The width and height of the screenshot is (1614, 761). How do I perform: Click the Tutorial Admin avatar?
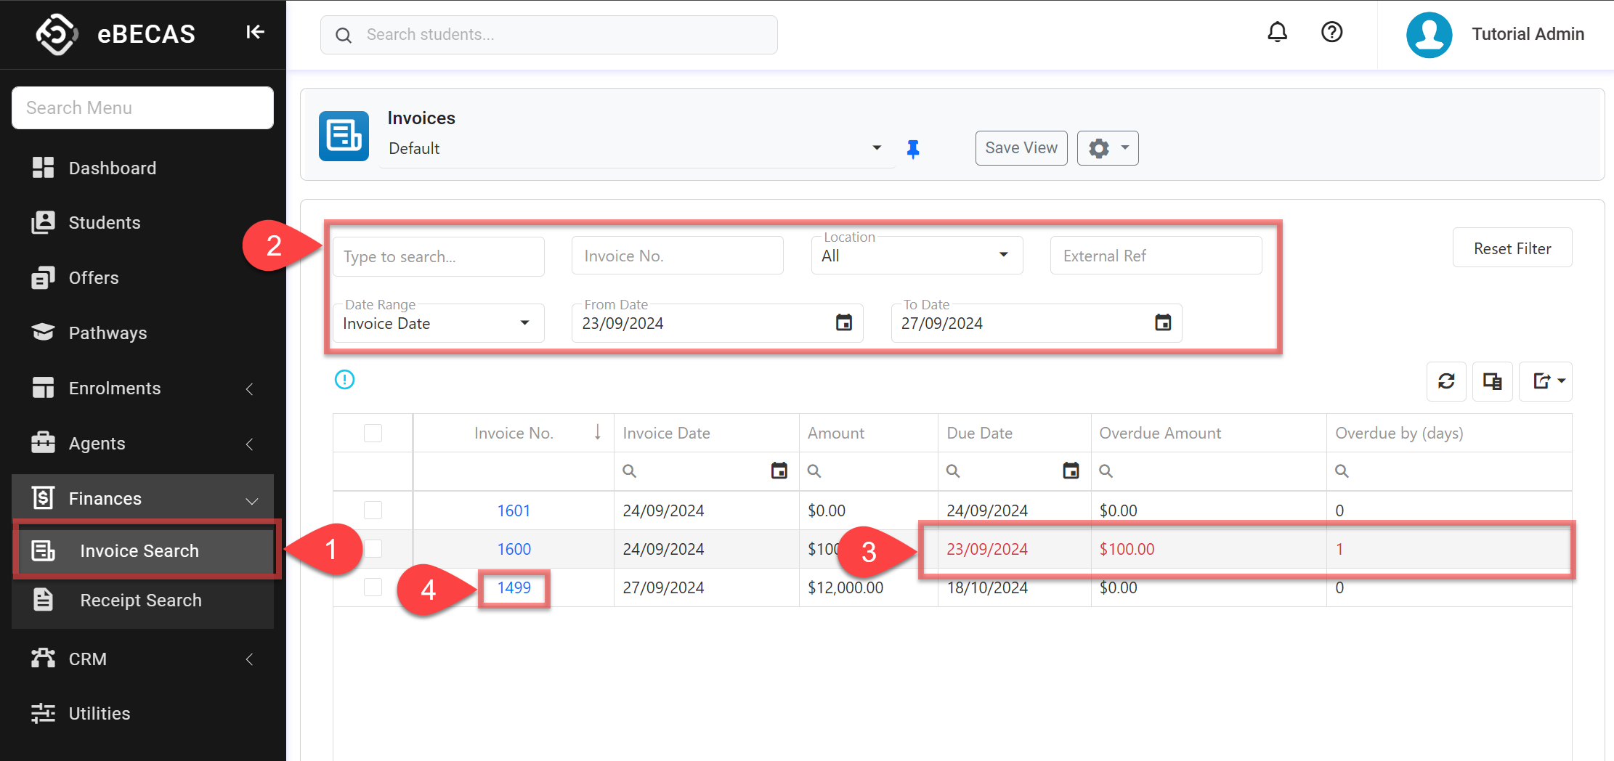coord(1429,34)
